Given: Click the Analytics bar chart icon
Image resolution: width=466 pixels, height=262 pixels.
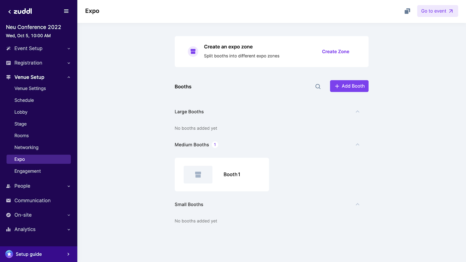Looking at the screenshot, I should (x=8, y=229).
